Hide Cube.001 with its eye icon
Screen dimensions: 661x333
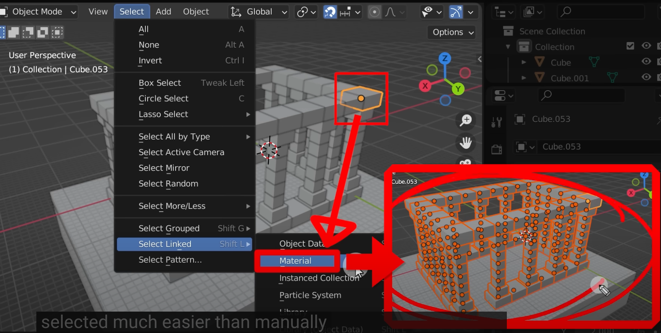646,77
